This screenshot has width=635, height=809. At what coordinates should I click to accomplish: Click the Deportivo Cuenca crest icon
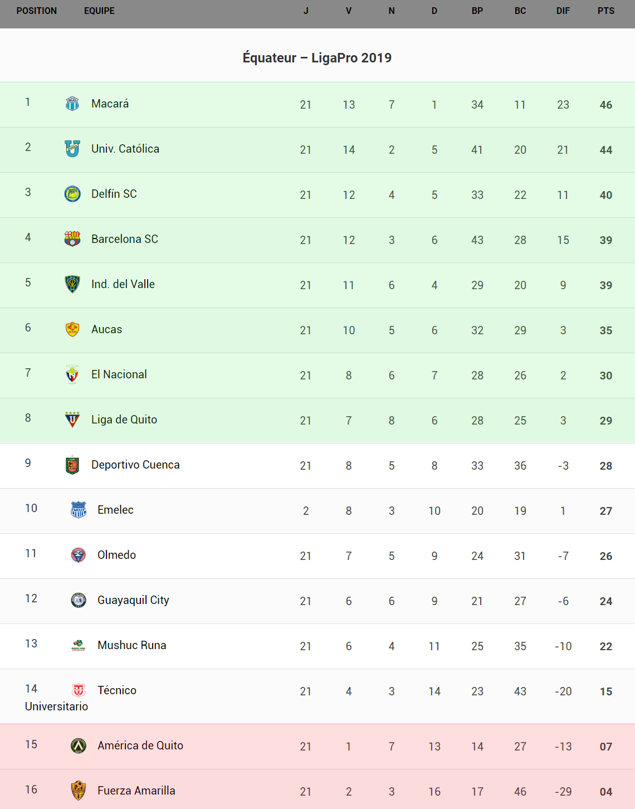(72, 465)
